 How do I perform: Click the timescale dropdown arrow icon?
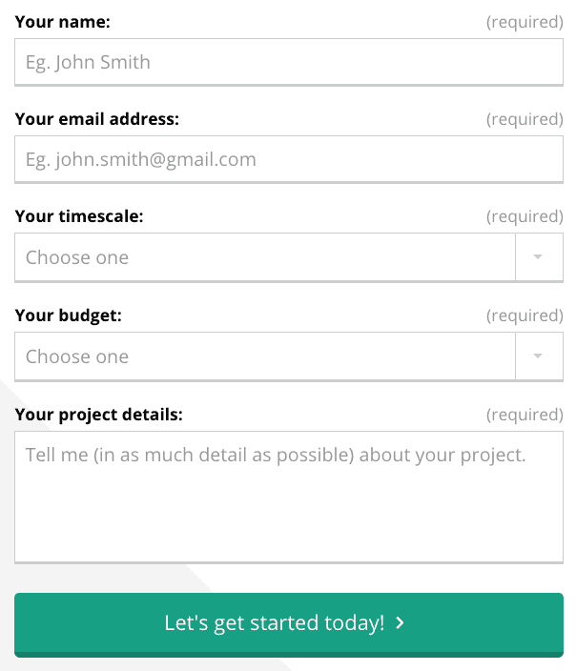click(x=538, y=256)
